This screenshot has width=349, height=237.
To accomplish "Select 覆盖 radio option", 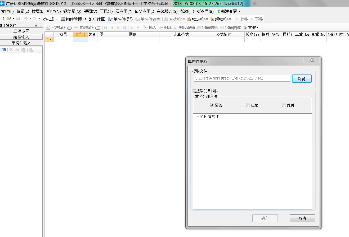I will pyautogui.click(x=216, y=105).
